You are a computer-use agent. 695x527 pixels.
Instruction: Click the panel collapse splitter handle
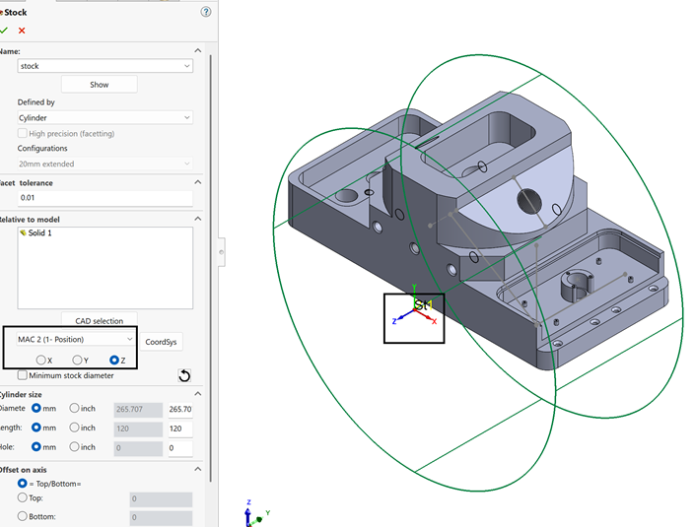point(222,252)
